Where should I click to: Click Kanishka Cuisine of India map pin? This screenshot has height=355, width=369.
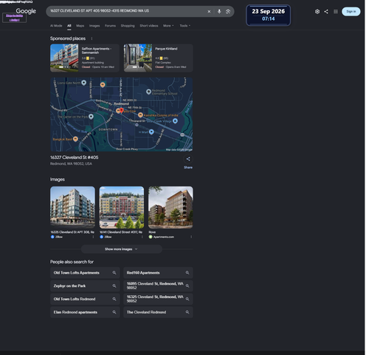pyautogui.click(x=140, y=115)
